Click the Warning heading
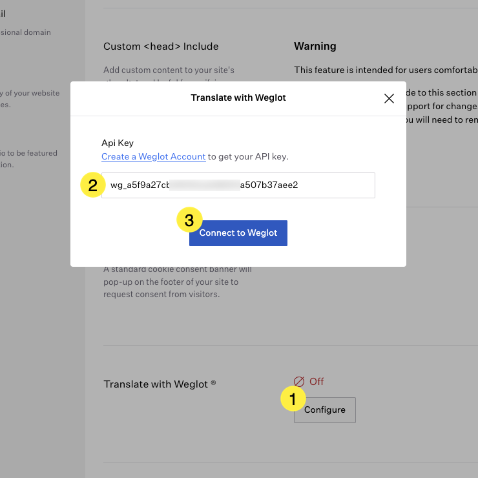 point(315,46)
